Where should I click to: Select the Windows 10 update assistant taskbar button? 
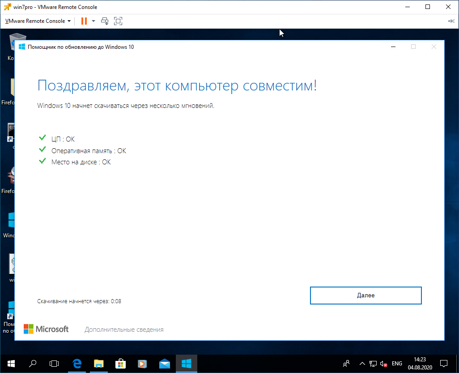coord(187,364)
